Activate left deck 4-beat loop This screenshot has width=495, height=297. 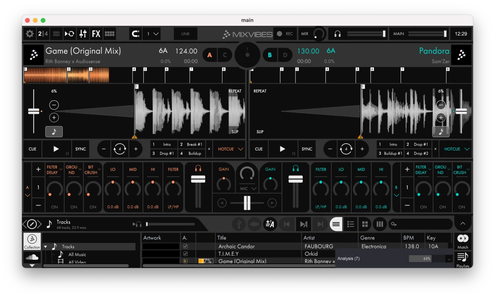pos(119,149)
